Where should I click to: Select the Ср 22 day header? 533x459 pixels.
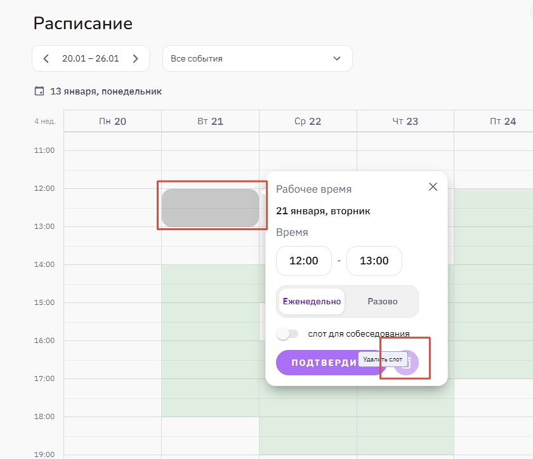pos(308,121)
